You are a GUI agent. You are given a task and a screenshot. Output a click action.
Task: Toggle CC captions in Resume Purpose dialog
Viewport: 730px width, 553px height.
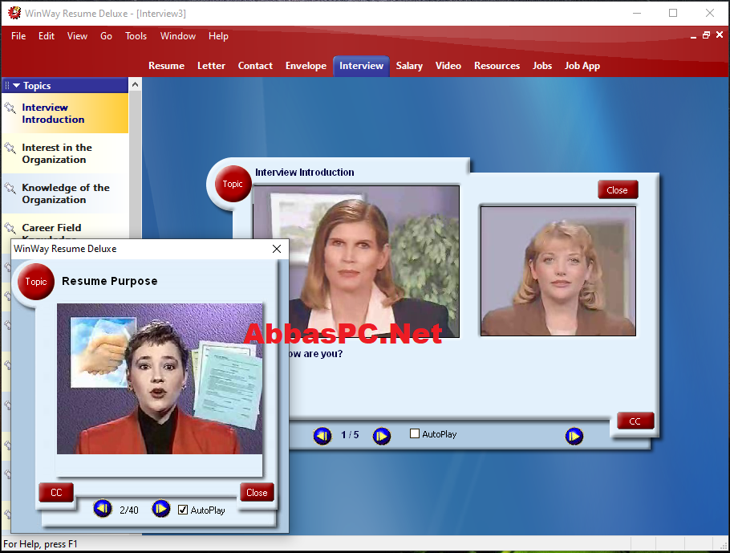56,493
